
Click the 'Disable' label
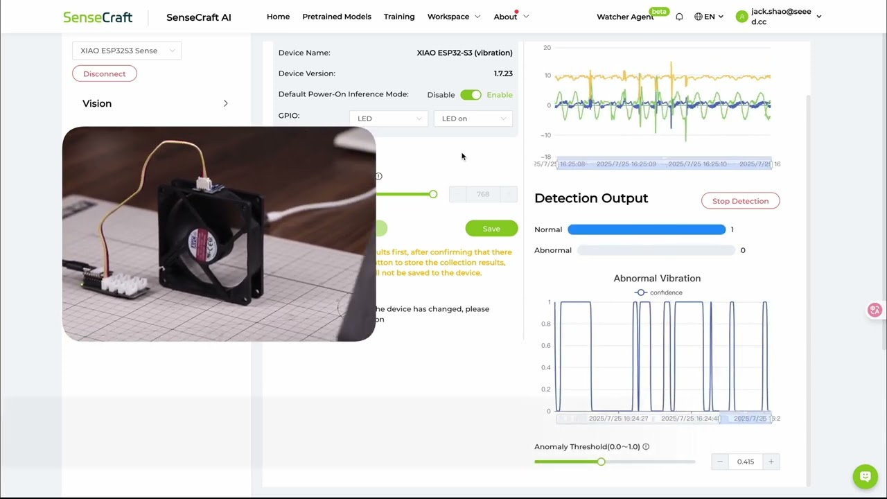click(441, 95)
